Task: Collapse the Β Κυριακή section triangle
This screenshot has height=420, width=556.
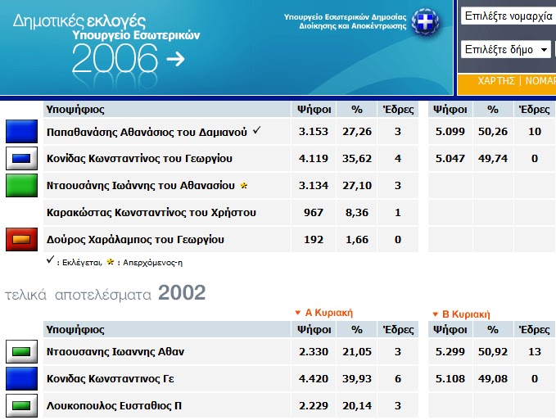Action: [x=436, y=314]
